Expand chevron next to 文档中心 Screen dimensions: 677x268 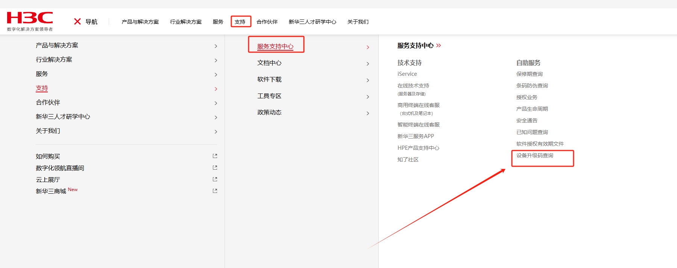368,64
